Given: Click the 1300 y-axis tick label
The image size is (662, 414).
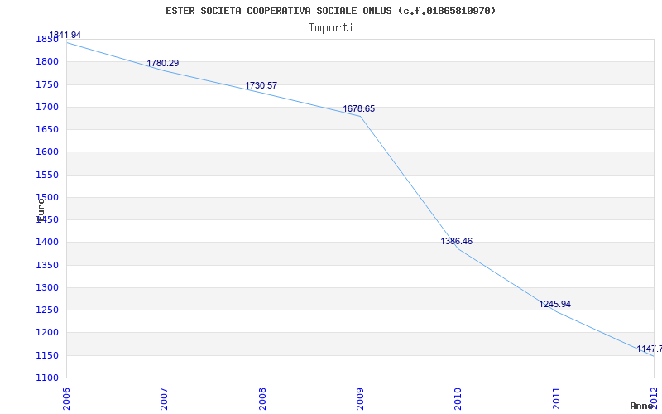Looking at the screenshot, I should [x=47, y=287].
